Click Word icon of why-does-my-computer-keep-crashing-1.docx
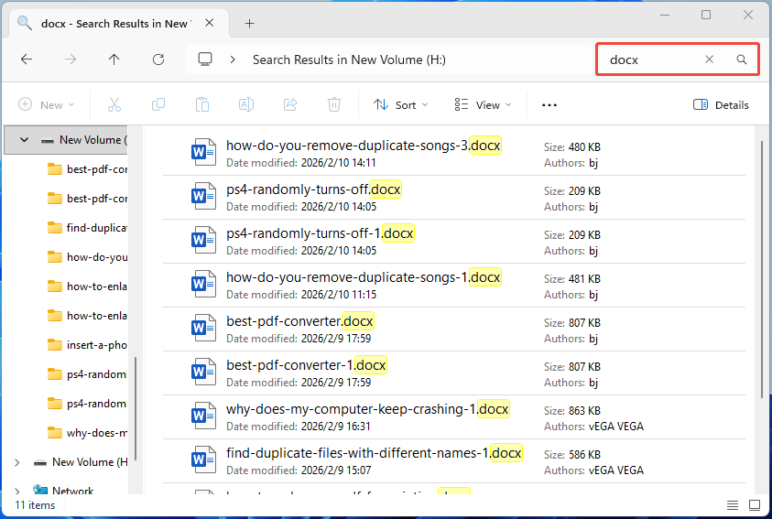Viewport: 772px width, 519px height. 203,416
